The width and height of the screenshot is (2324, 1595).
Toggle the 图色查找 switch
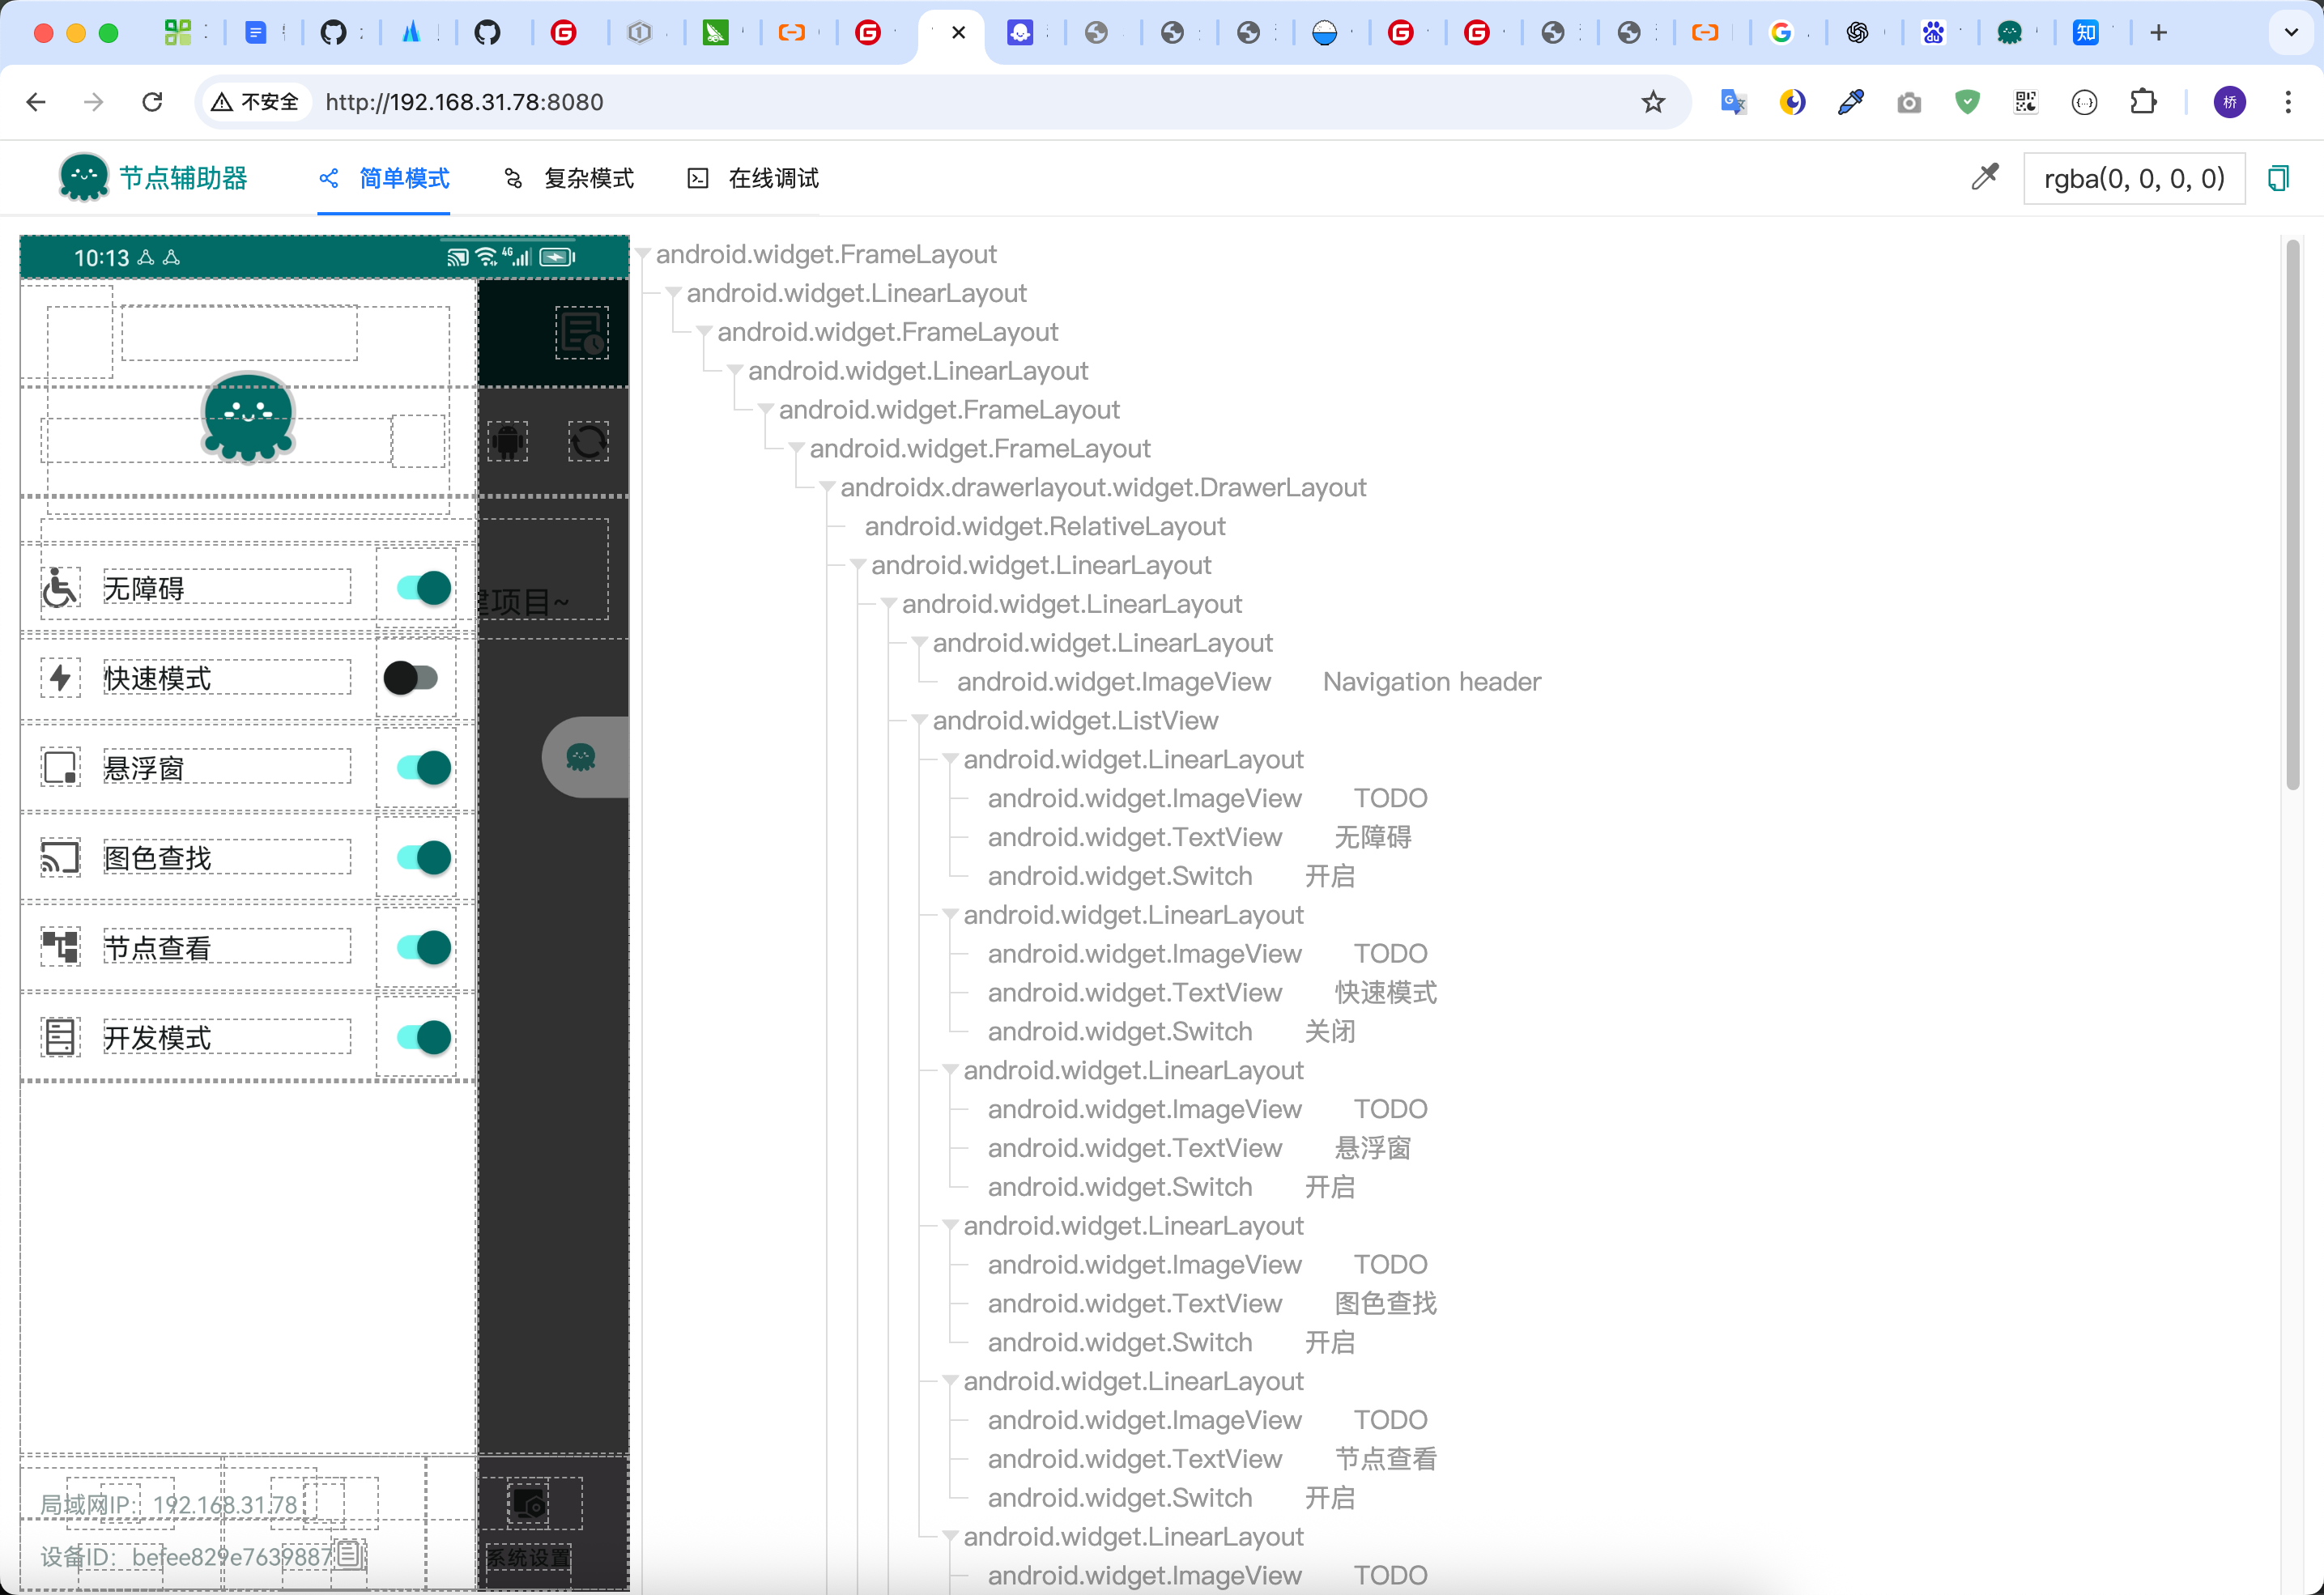[423, 858]
